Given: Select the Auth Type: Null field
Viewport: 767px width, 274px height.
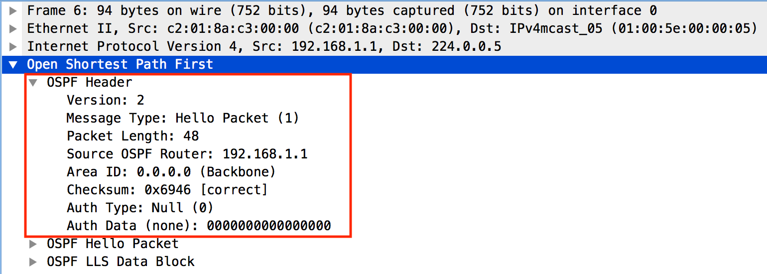Looking at the screenshot, I should tap(140, 208).
